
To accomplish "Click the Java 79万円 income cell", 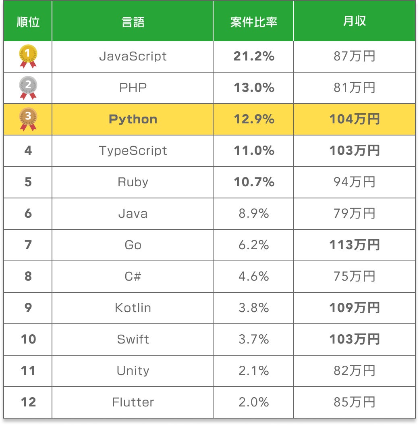I will (355, 214).
